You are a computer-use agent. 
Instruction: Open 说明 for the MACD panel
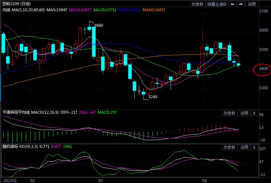[244, 113]
